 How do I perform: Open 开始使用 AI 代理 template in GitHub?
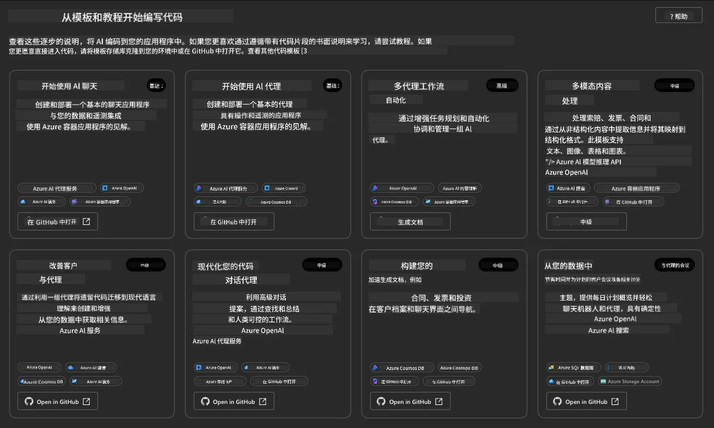click(x=234, y=222)
